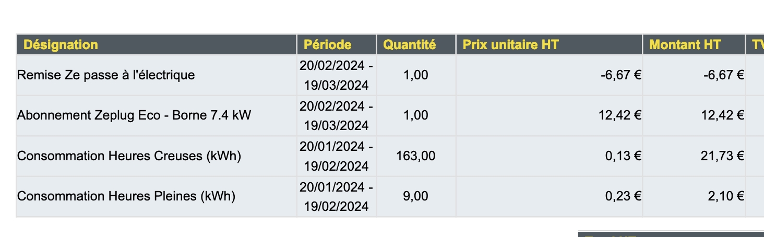The height and width of the screenshot is (237, 764).
Task: Click the quantity of the Abonnement Zeplug row
Action: (416, 115)
